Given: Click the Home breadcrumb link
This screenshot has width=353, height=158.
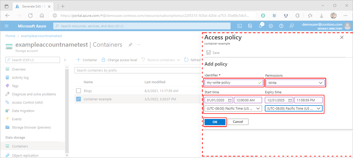Looking at the screenshot, I should coord(10,36).
